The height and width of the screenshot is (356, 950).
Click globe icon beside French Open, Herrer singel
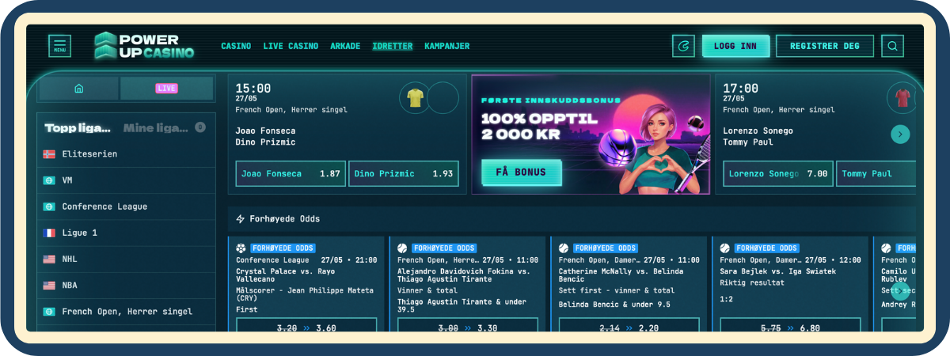pyautogui.click(x=49, y=312)
